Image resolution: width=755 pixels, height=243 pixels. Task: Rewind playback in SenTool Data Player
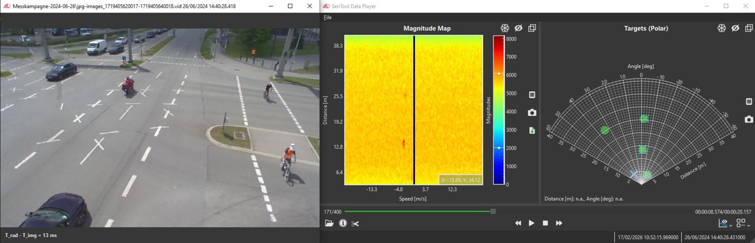coord(518,223)
